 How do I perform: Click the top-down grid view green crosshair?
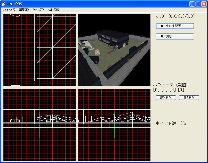pyautogui.click(x=39, y=50)
